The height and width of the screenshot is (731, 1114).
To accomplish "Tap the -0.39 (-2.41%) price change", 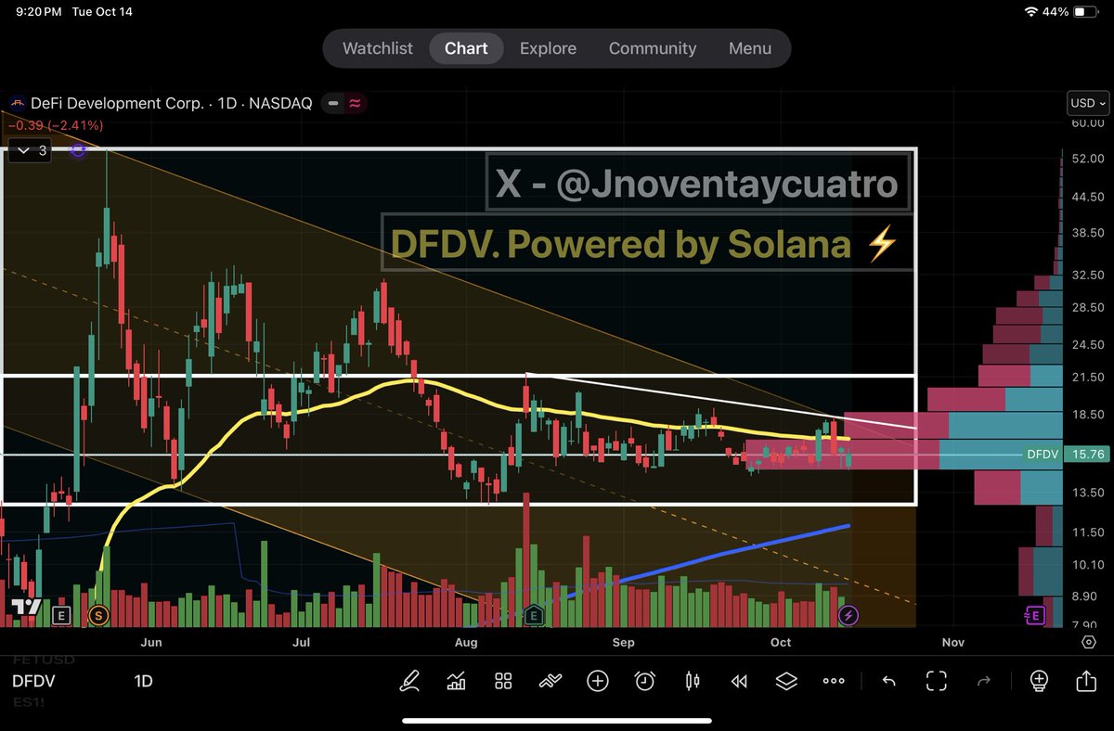I will click(56, 125).
